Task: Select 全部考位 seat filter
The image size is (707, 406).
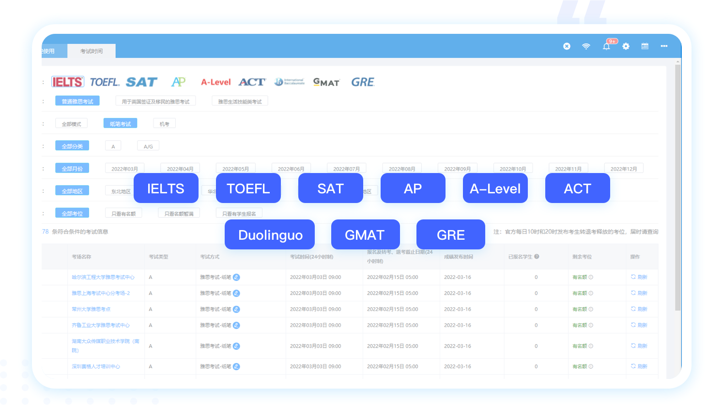Action: coord(72,213)
